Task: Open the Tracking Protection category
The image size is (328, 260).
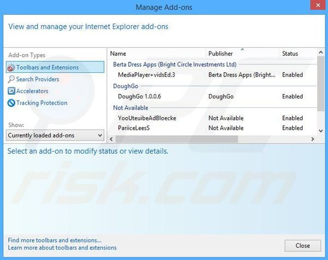Action: pyautogui.click(x=42, y=103)
